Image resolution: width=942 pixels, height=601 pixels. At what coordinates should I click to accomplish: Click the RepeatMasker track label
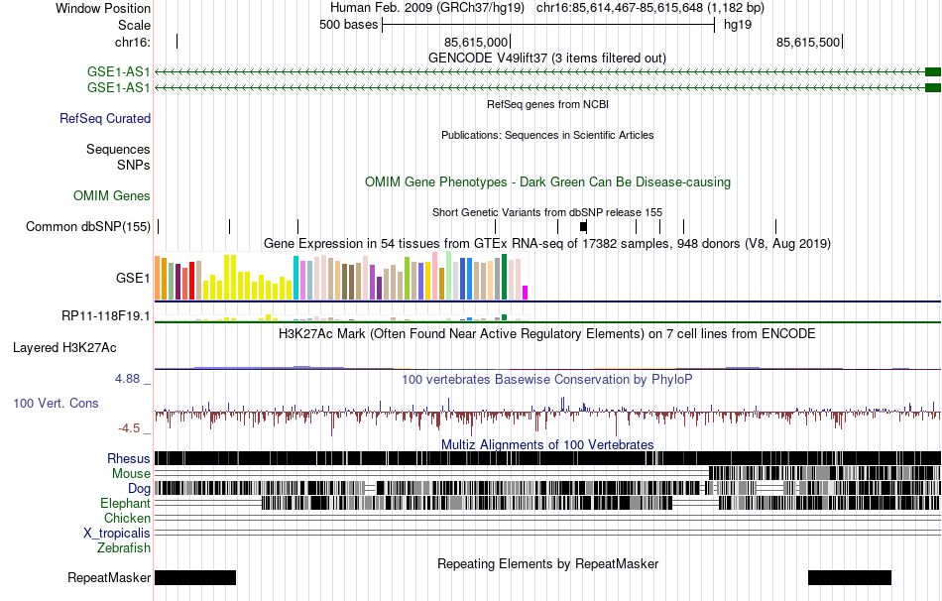pyautogui.click(x=109, y=577)
